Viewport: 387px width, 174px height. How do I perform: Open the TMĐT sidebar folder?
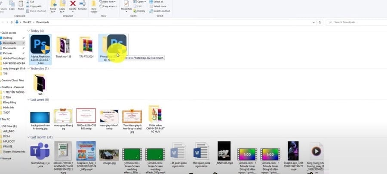[x=6, y=112]
